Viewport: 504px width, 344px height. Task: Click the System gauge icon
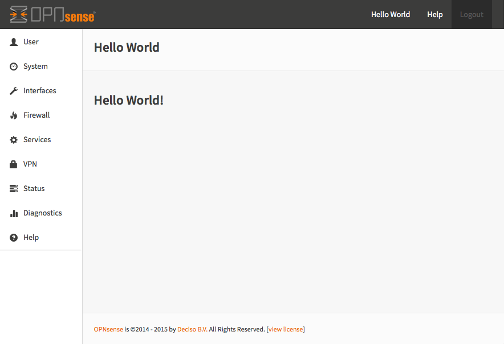14,67
